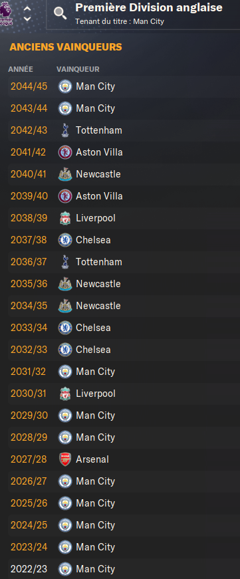Viewport: 240px width, 579px height.
Task: Click the 2022/23 season entry
Action: click(x=29, y=569)
